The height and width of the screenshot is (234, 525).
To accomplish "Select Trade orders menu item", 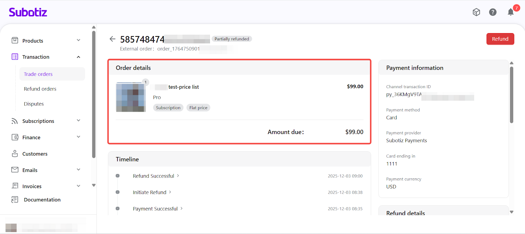I will (x=38, y=74).
